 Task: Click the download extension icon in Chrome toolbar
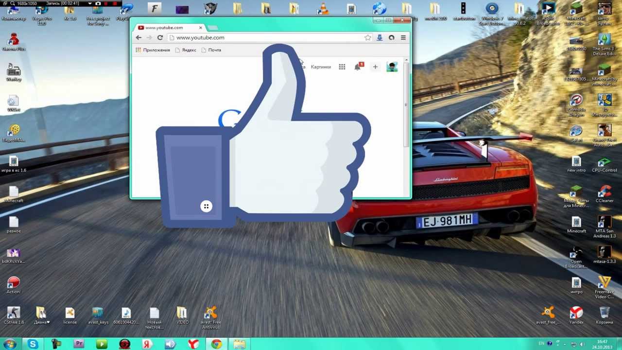tap(380, 37)
